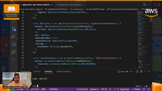Synchronize changes with the sync icon
The image size is (162, 91).
27,89
